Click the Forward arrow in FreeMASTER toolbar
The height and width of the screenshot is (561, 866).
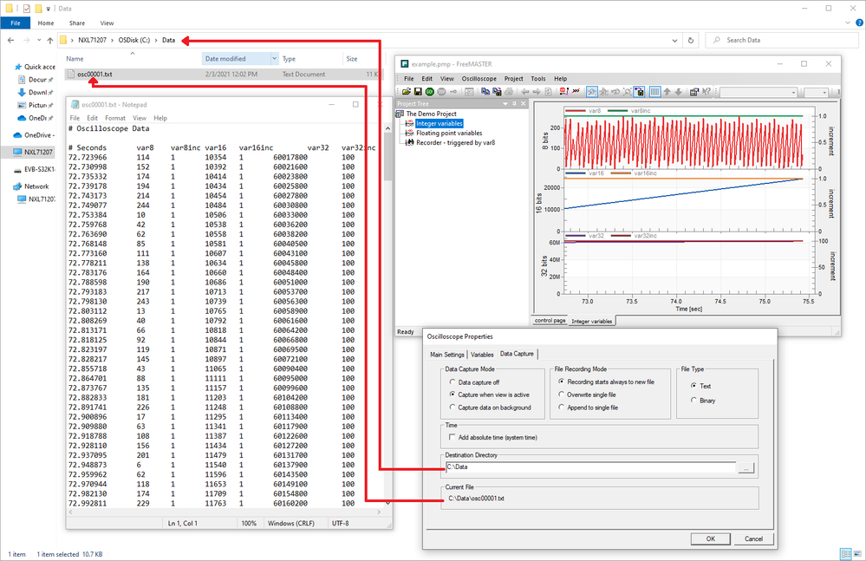coord(537,92)
